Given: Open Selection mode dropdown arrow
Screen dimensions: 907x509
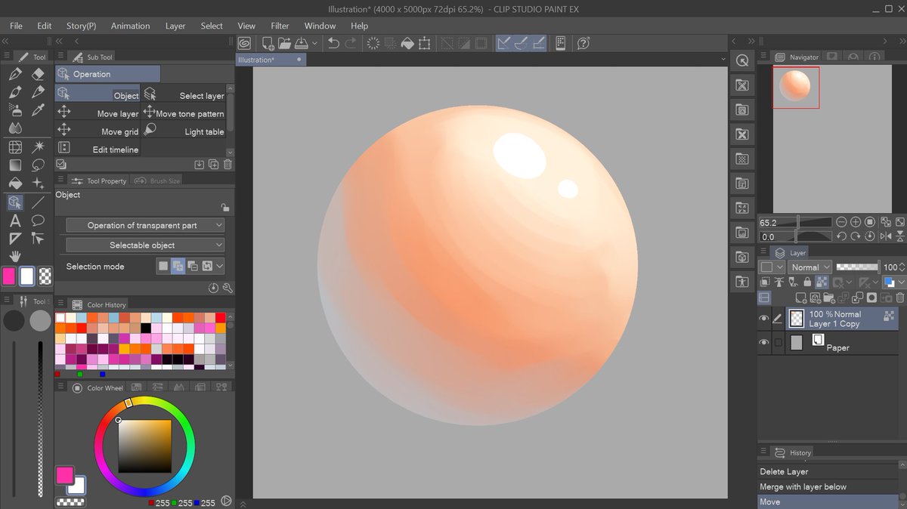Looking at the screenshot, I should tap(220, 266).
